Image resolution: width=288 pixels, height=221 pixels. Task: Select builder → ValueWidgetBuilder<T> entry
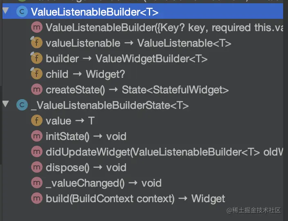(x=126, y=59)
